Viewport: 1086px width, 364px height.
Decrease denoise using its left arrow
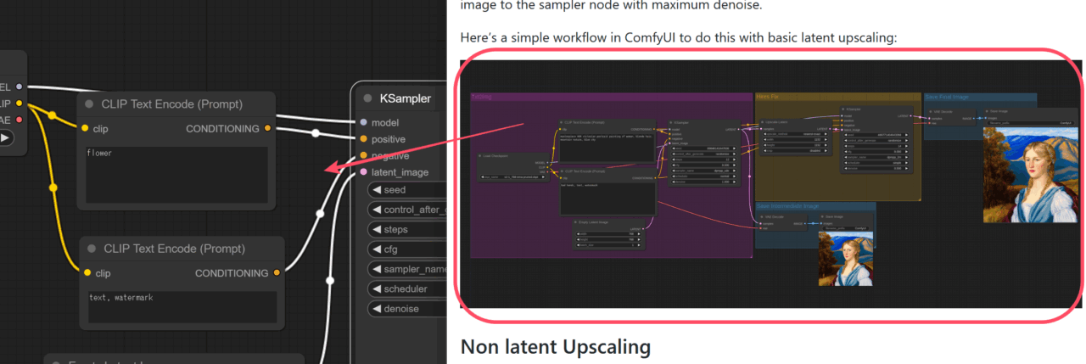click(377, 309)
